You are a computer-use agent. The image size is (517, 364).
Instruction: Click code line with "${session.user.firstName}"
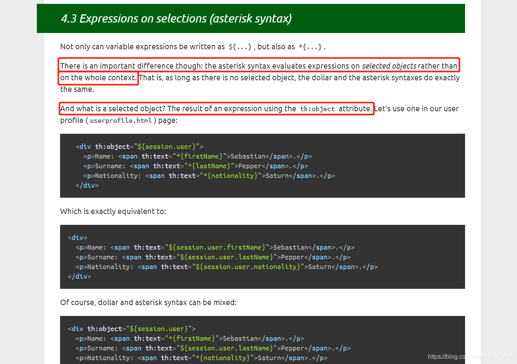pyautogui.click(x=215, y=247)
